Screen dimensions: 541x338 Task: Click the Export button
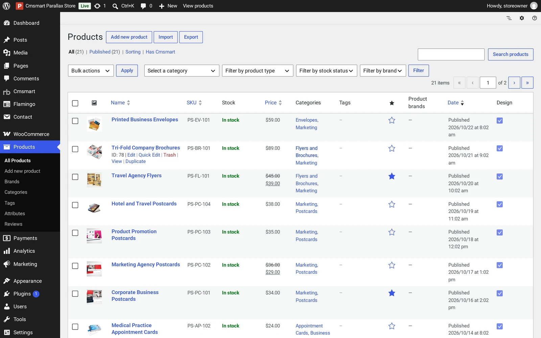tap(191, 37)
